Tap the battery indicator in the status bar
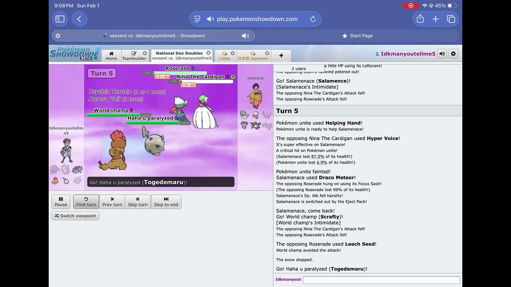 [x=452, y=6]
